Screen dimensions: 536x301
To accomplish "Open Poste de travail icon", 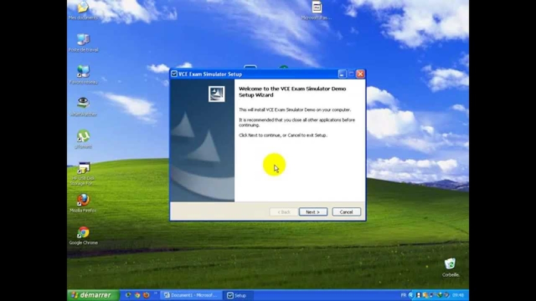I will pos(83,40).
